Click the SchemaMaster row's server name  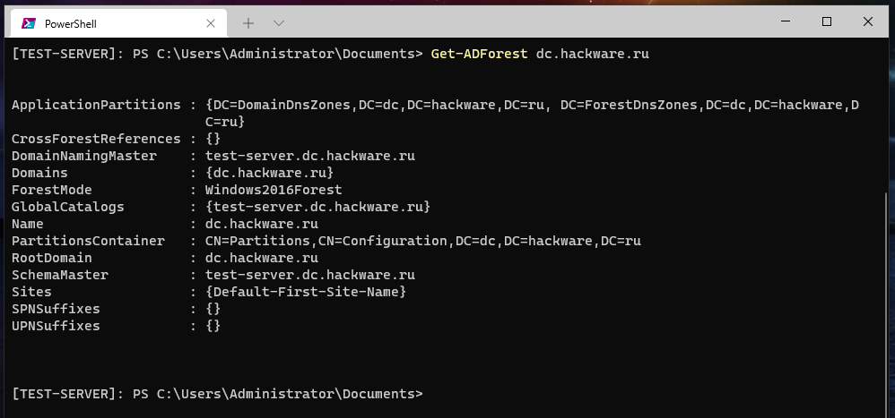(309, 275)
